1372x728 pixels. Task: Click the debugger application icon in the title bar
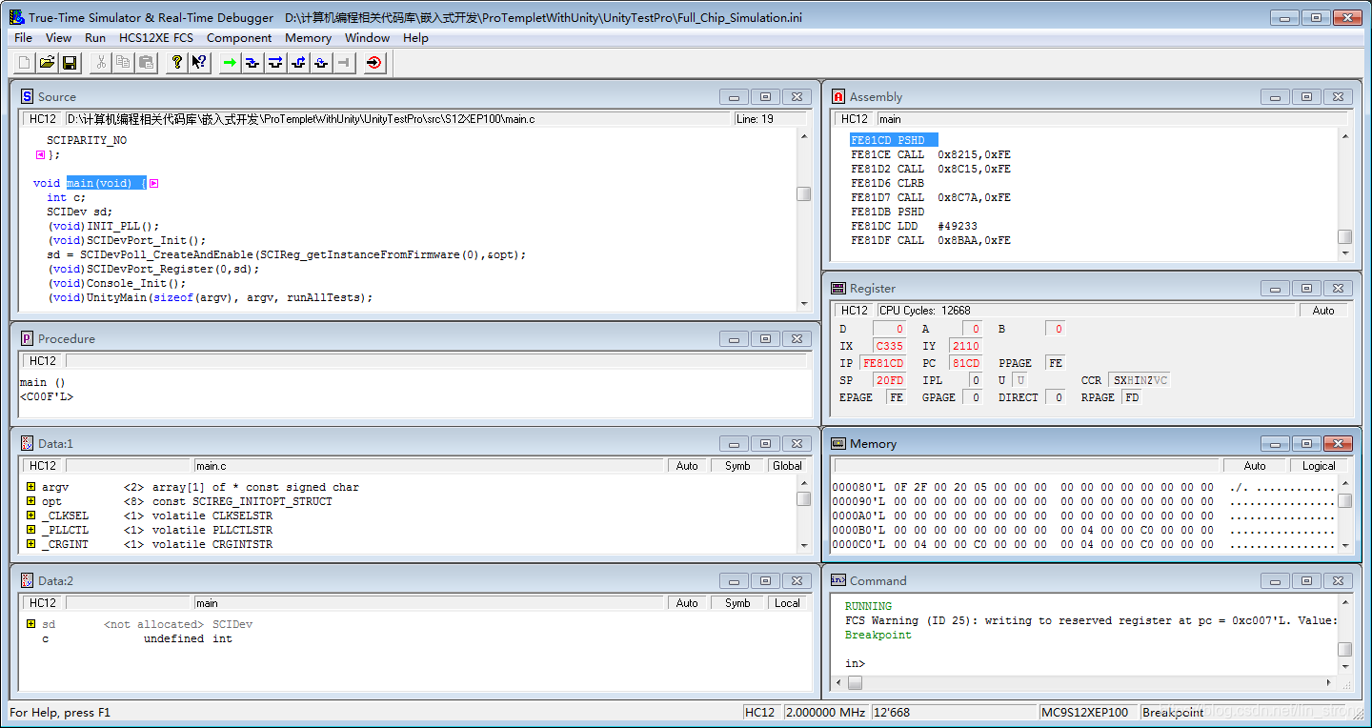coord(16,17)
